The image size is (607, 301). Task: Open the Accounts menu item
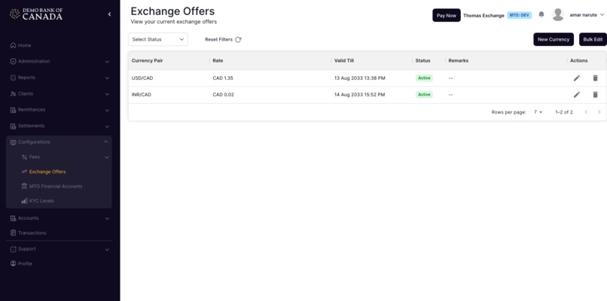coord(29,218)
